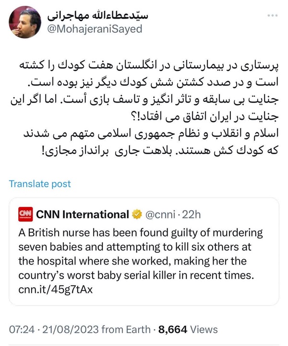Click the @cnni handle
Screen dimensions: 288x346
click(160, 215)
